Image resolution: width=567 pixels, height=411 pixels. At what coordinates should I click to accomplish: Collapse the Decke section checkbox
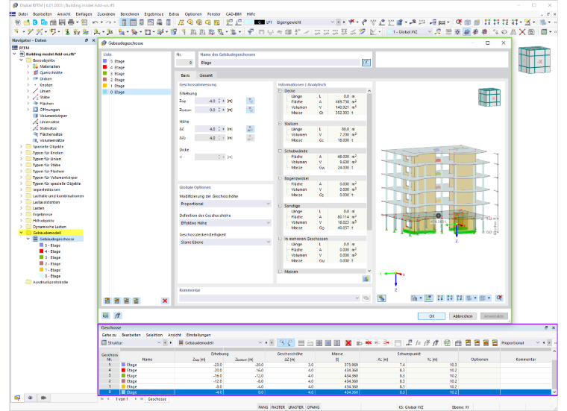tap(280, 91)
